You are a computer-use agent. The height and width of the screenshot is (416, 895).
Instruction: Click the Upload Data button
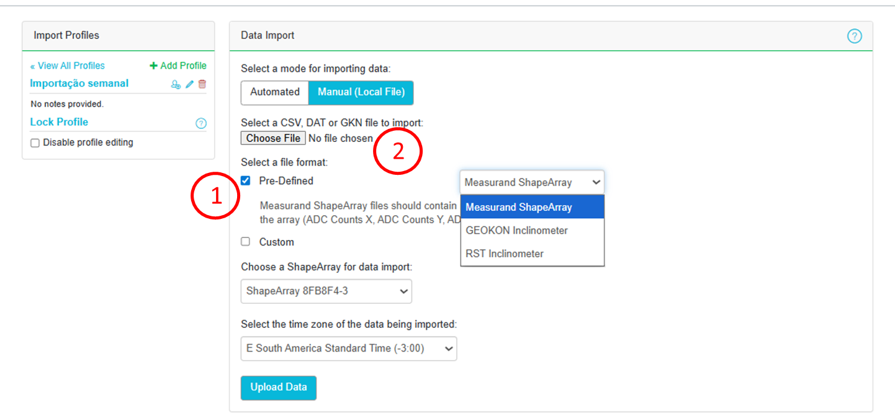tap(278, 387)
